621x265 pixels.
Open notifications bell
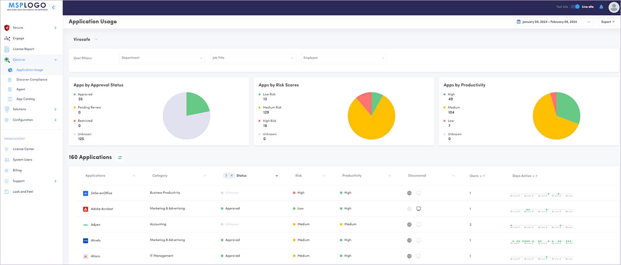[x=601, y=7]
